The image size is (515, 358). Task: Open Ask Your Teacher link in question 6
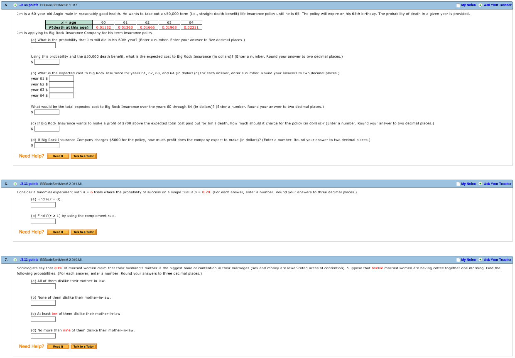click(x=498, y=184)
